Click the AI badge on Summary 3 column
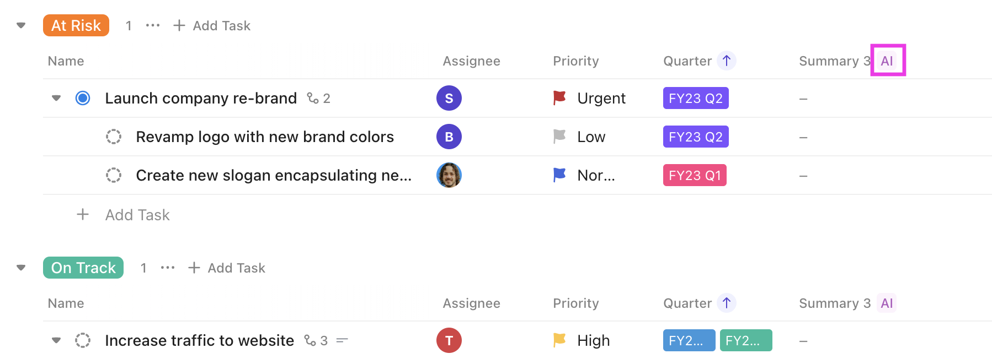 click(x=888, y=61)
